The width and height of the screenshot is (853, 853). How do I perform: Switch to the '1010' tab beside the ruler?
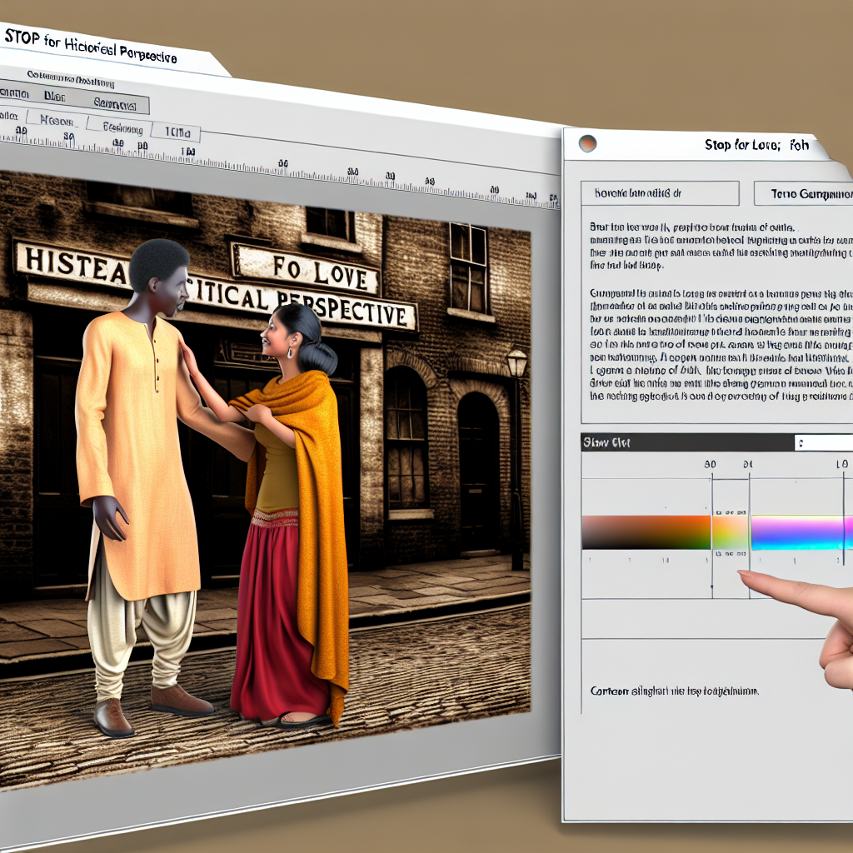[176, 132]
